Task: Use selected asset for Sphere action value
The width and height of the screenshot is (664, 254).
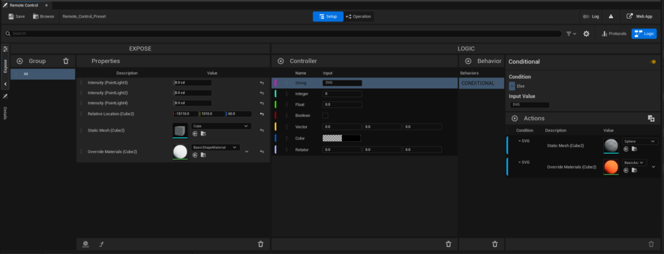Action: point(626,148)
